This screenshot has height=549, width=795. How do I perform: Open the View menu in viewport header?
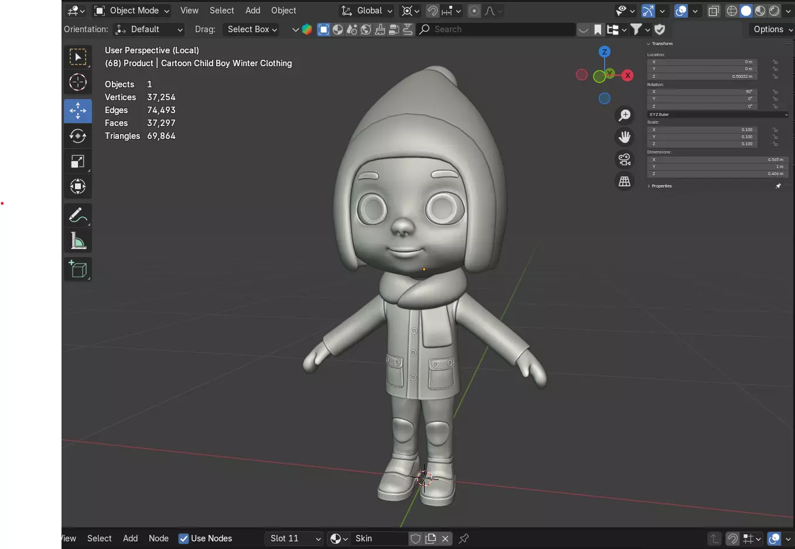tap(189, 11)
